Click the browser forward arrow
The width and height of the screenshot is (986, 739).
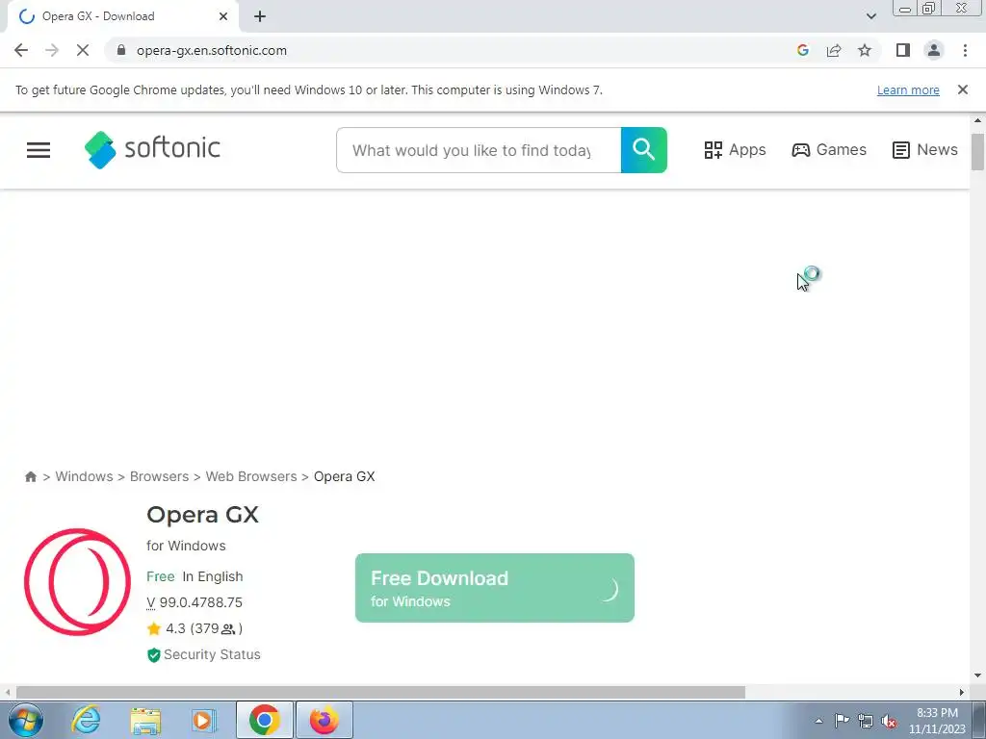52,50
